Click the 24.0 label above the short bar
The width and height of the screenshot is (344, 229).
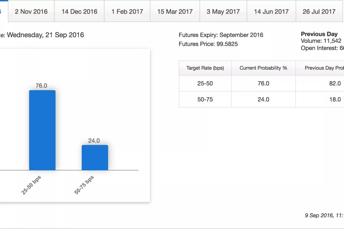pos(94,141)
